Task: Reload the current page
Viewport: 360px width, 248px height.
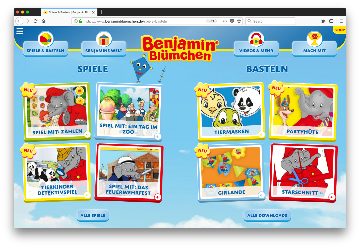Action: [x=35, y=21]
